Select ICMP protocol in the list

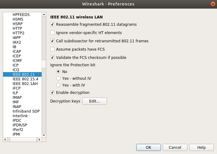tap(22, 61)
